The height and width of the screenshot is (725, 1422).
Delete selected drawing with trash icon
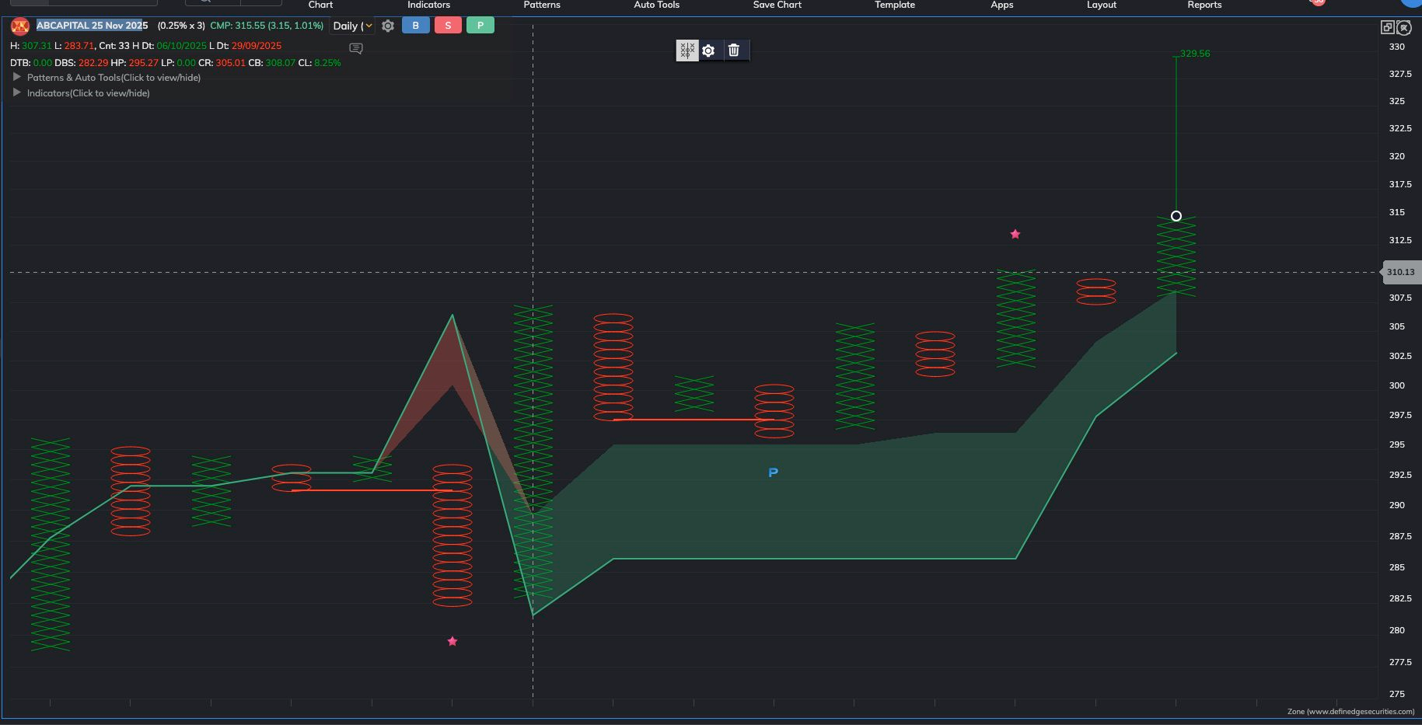pyautogui.click(x=733, y=51)
